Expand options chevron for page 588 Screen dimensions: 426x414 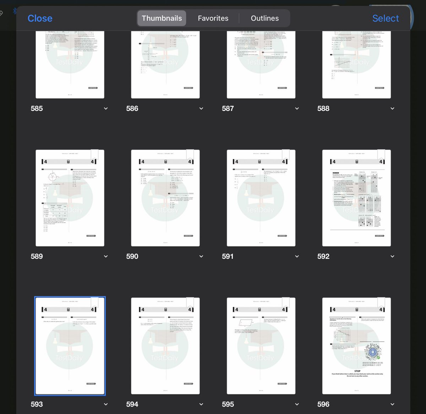(392, 108)
